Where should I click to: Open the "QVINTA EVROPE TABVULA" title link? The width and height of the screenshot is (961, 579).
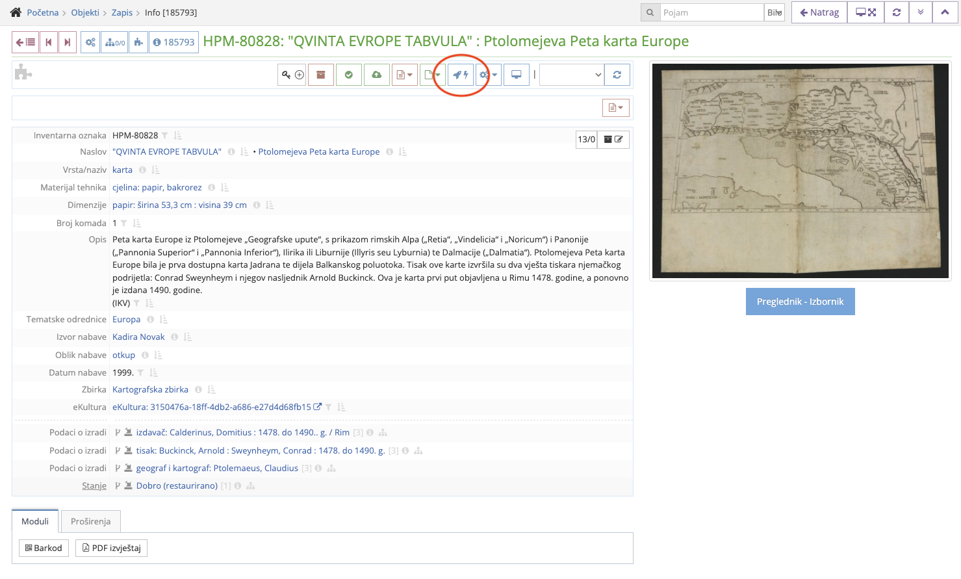coord(167,151)
